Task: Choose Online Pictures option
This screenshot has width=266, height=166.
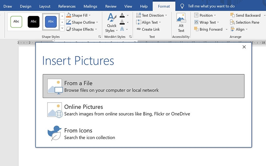Action: click(x=144, y=110)
